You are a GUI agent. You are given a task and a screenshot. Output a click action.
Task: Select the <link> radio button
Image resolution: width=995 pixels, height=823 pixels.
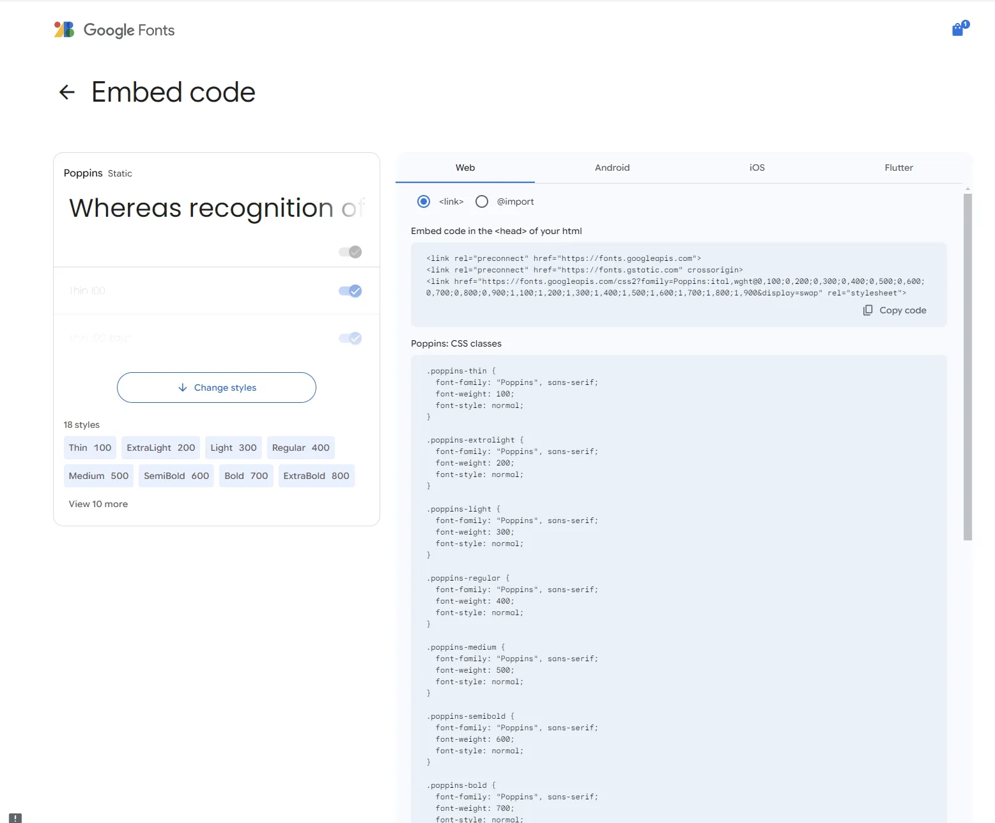pos(424,201)
